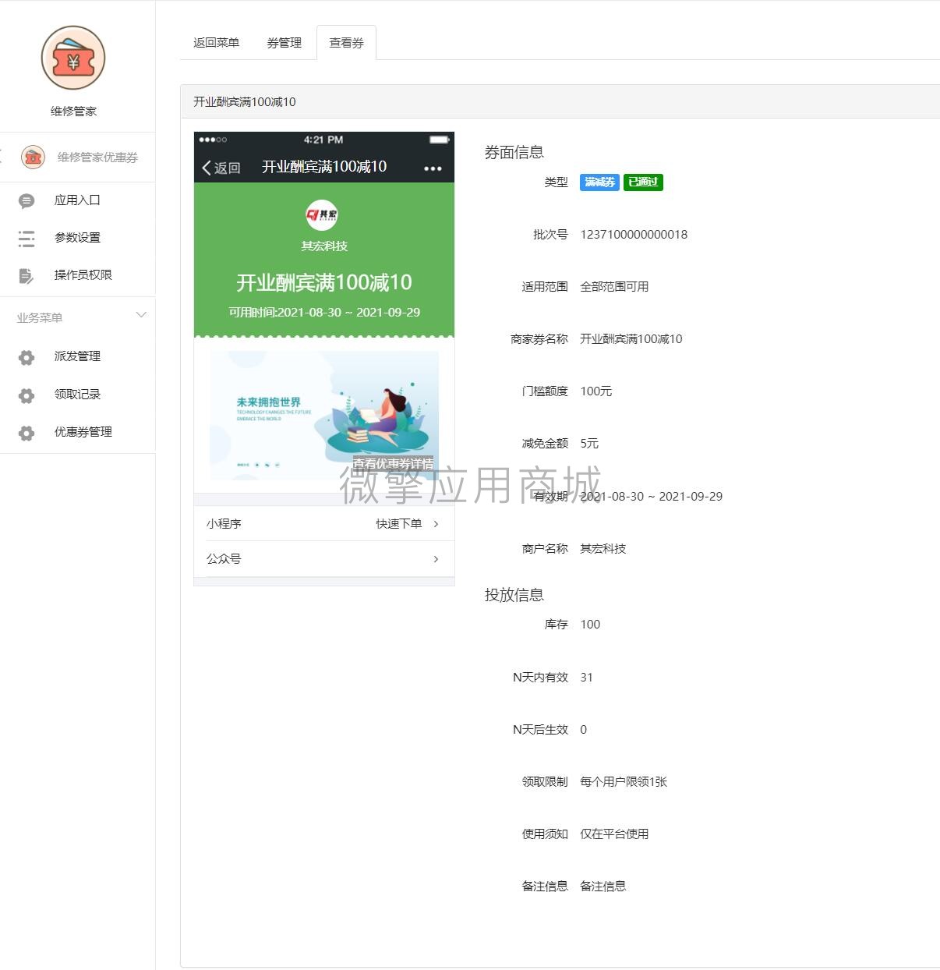Viewport: 940px width, 970px height.
Task: Click the three-dots menu in phone preview
Action: pyautogui.click(x=433, y=168)
